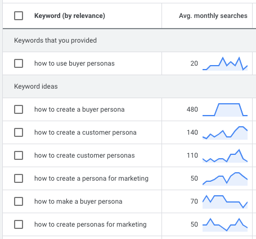Open trend sparkline for 'how to make a buyer persona'
The width and height of the screenshot is (256, 239).
225,202
